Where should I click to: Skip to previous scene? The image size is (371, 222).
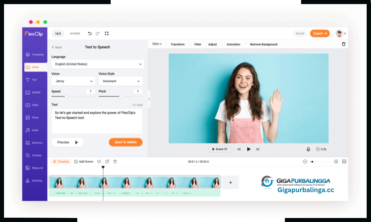click(x=239, y=149)
